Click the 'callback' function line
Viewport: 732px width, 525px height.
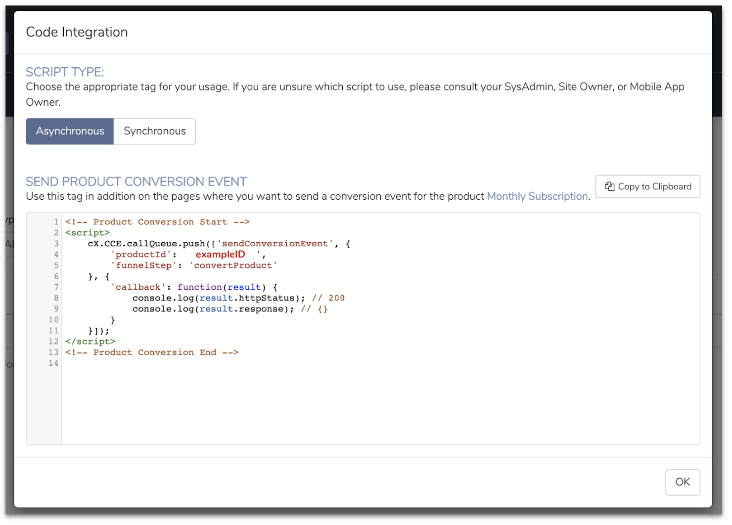(194, 287)
